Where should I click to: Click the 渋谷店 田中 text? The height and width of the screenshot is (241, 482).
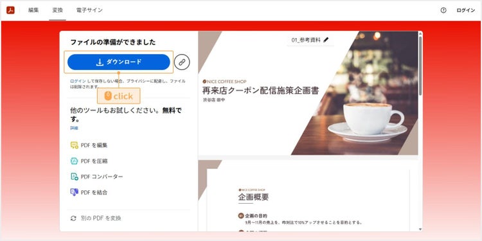(x=213, y=100)
